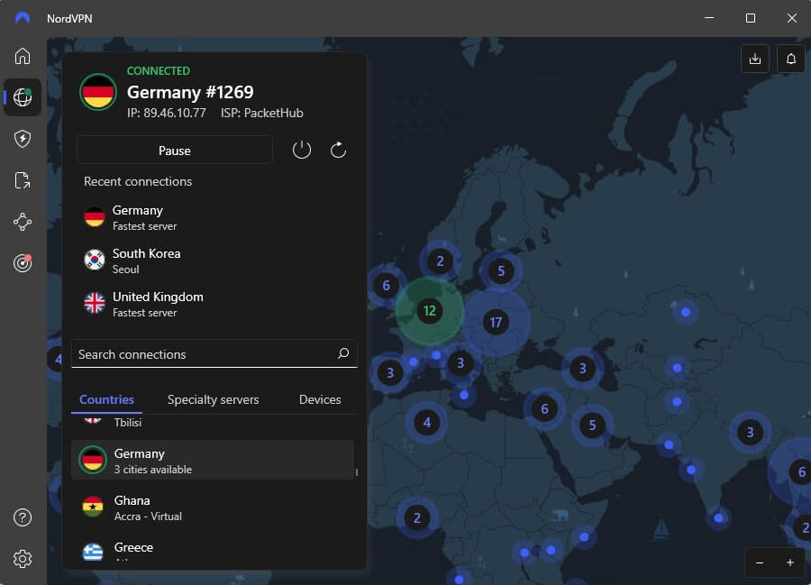Select Germany 3 cities available row
This screenshot has width=811, height=585.
[x=213, y=461]
